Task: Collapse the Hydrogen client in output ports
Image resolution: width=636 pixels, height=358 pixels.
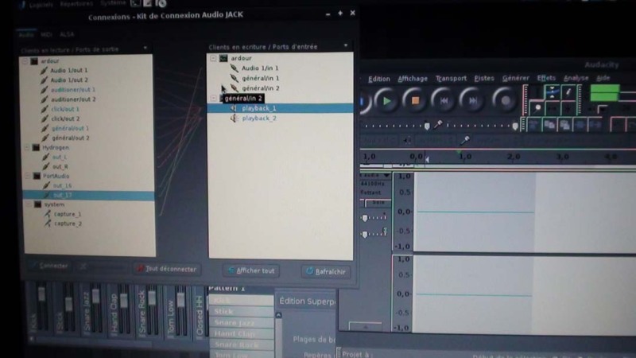Action: [27, 147]
